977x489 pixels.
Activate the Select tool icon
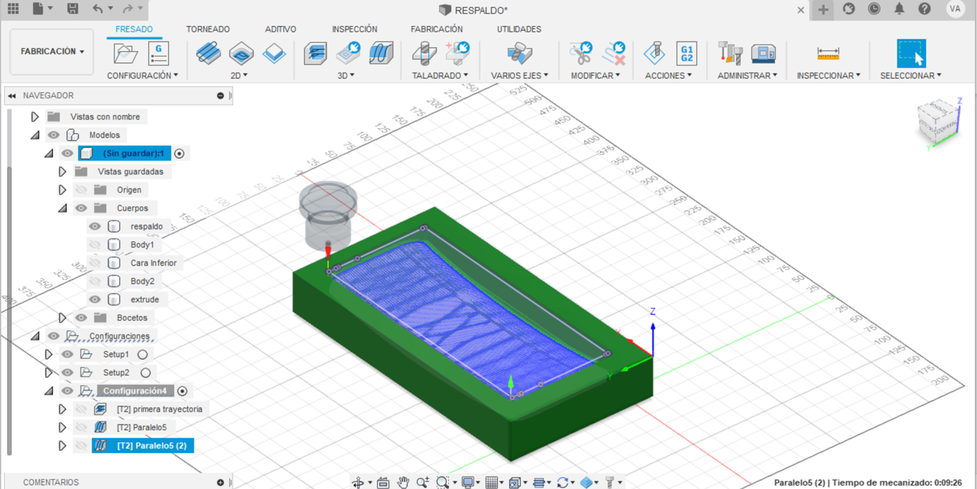point(911,54)
